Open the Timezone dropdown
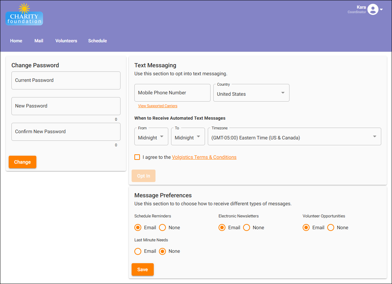Viewport: 392px width, 284px height. coord(294,136)
